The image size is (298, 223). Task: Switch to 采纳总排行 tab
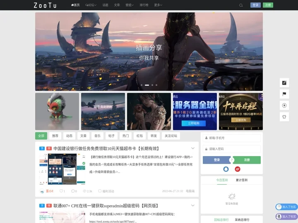click(x=242, y=220)
